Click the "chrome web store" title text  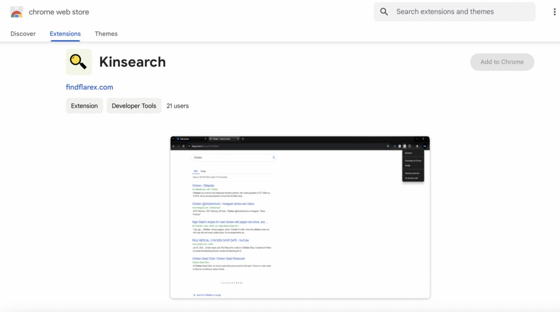tap(59, 12)
